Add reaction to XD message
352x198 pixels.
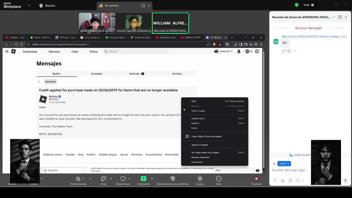coord(289,51)
